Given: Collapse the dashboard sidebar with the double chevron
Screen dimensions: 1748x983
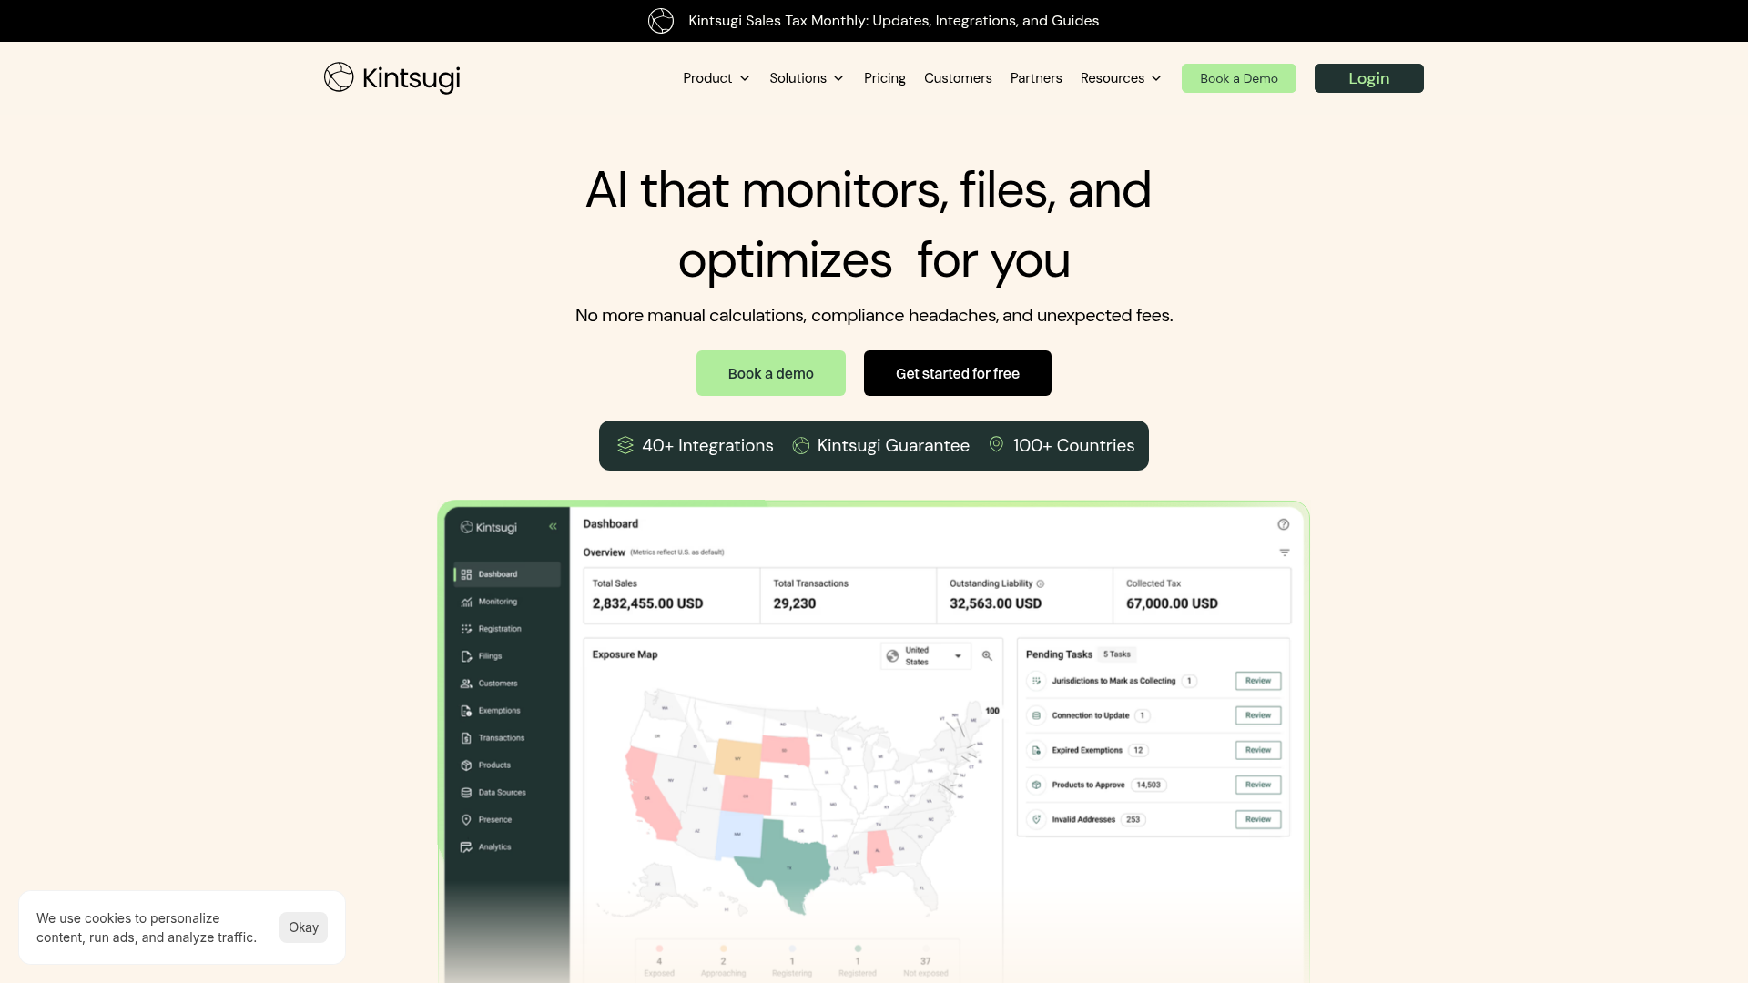Looking at the screenshot, I should click(x=553, y=526).
